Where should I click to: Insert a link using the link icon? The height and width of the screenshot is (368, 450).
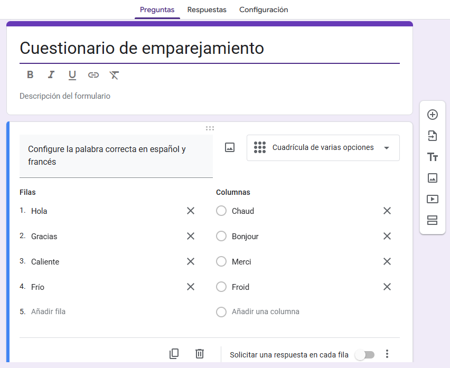click(x=93, y=74)
